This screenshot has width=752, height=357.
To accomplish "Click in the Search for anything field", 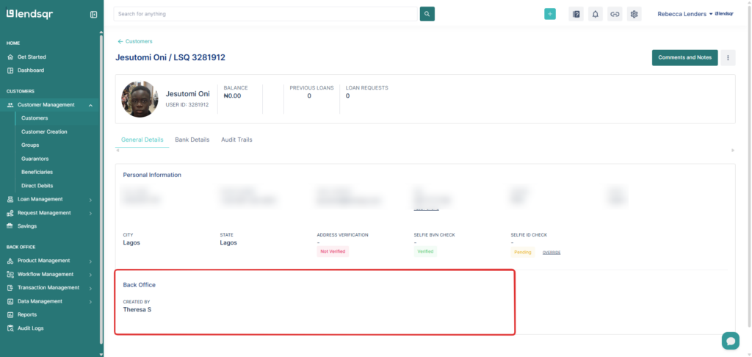I will point(266,14).
